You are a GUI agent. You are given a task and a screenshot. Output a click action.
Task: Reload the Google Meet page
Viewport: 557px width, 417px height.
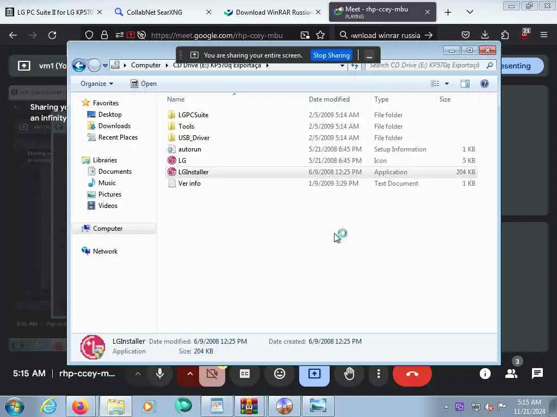(x=52, y=35)
